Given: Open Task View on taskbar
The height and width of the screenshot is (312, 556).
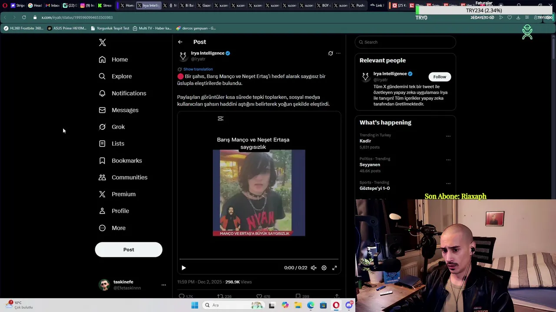Looking at the screenshot, I should [x=272, y=305].
